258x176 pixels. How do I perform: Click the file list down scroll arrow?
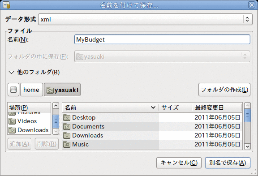click(247, 146)
